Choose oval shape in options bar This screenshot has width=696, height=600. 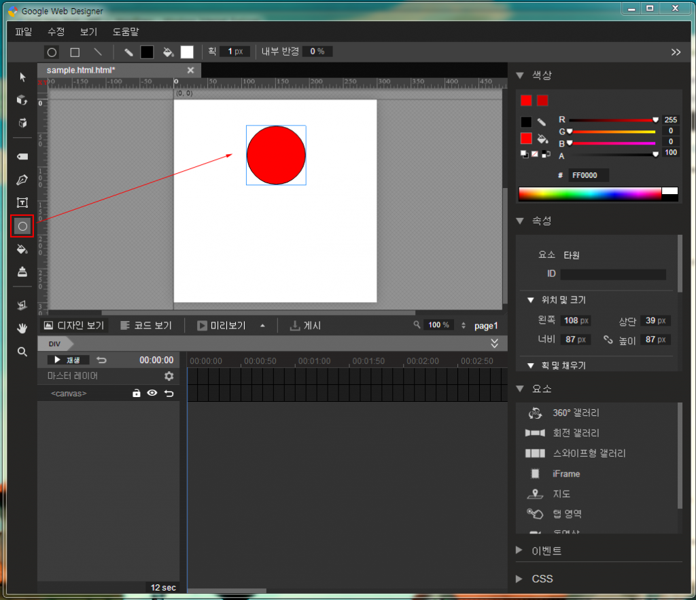pos(52,52)
